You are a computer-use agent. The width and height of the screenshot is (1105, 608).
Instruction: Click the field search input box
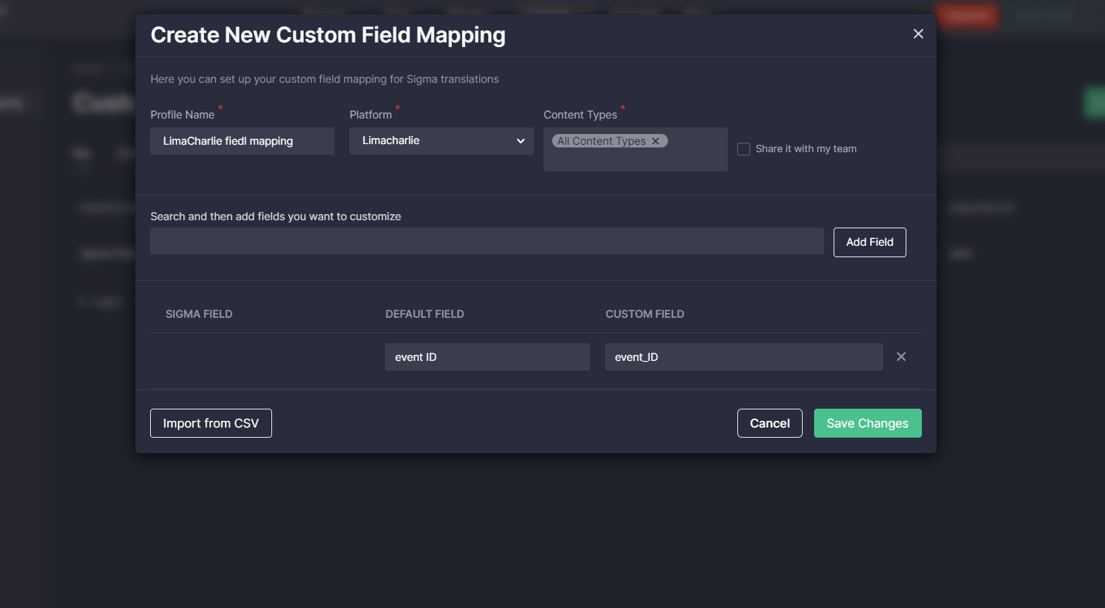(486, 241)
